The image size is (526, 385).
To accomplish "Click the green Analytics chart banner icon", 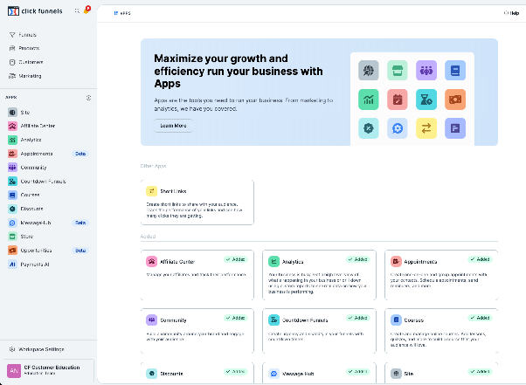I will (369, 100).
